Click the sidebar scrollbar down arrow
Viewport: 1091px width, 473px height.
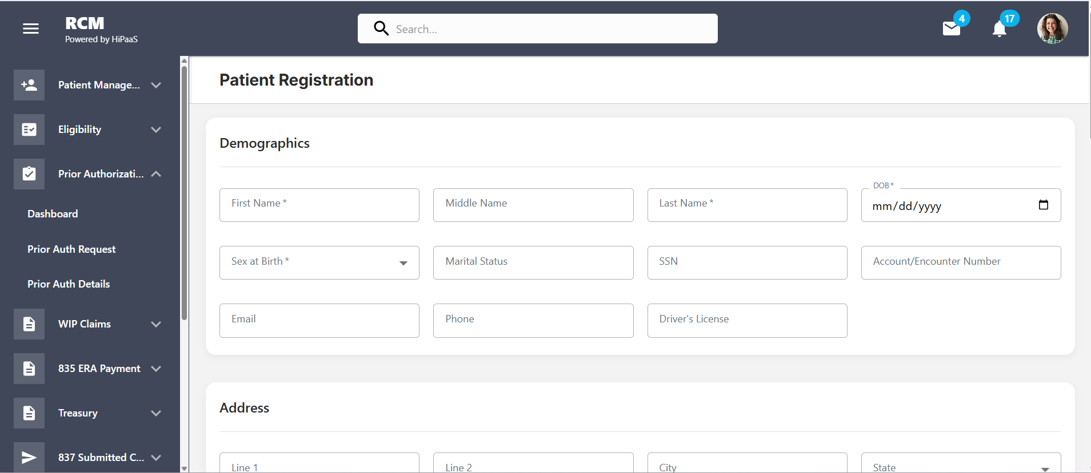(x=184, y=468)
